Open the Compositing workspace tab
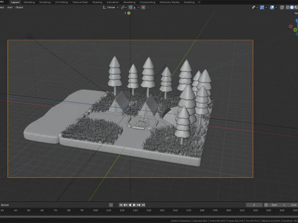This screenshot has width=298, height=223. pyautogui.click(x=148, y=2)
